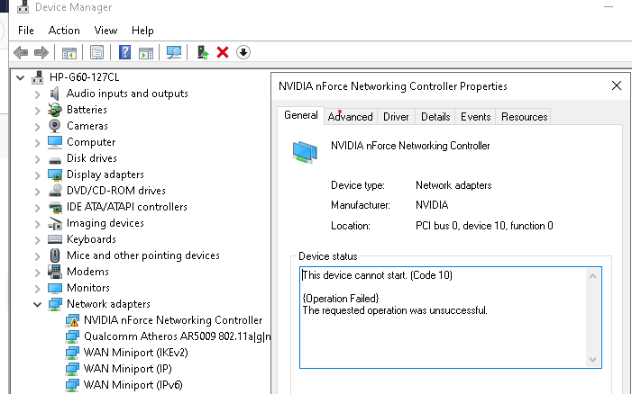Switch to the Driver tab
This screenshot has height=394, width=632.
396,117
